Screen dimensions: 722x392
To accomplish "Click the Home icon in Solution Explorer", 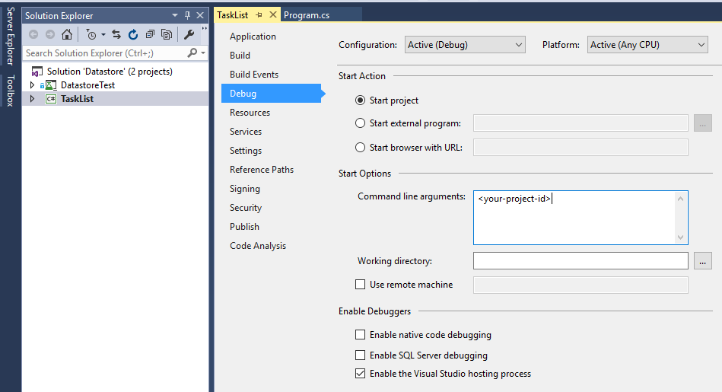I will point(67,34).
